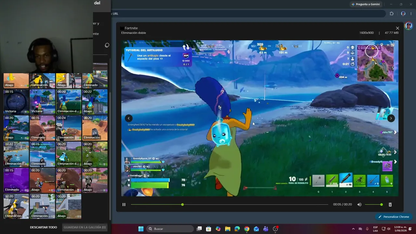The height and width of the screenshot is (234, 416).
Task: Delete the clip with trash icon
Action: 390,204
